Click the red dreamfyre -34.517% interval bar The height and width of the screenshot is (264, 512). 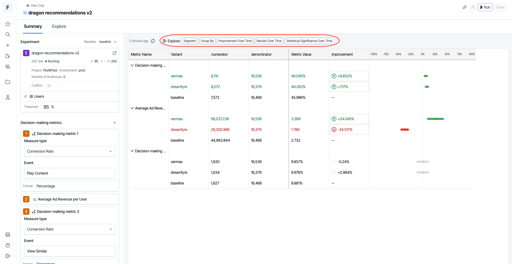click(x=405, y=130)
